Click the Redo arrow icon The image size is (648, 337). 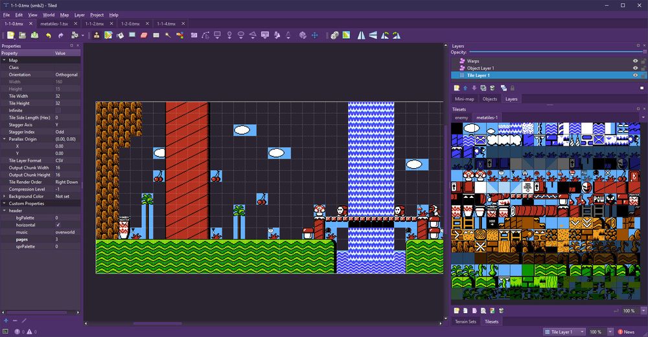pyautogui.click(x=61, y=36)
